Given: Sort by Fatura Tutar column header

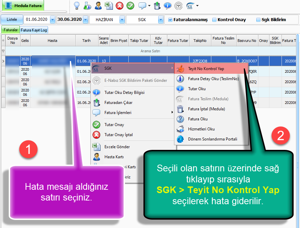Looking at the screenshot, I should point(178,41).
